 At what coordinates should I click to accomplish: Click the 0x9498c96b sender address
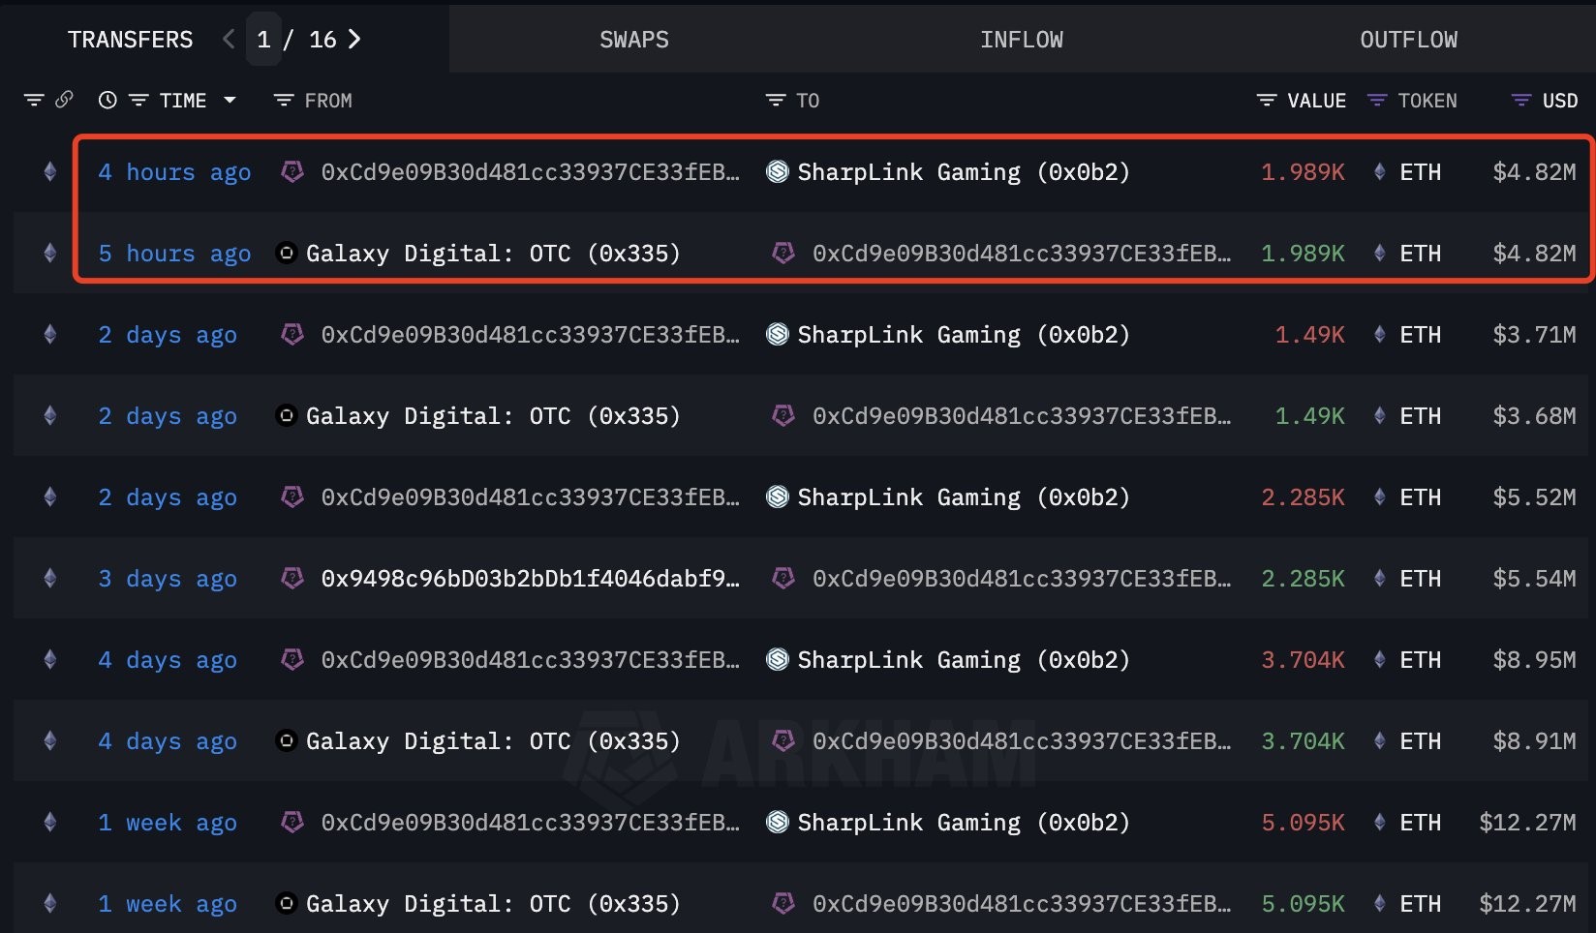click(529, 579)
